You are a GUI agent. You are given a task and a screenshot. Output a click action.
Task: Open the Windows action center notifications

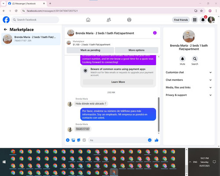(214, 162)
